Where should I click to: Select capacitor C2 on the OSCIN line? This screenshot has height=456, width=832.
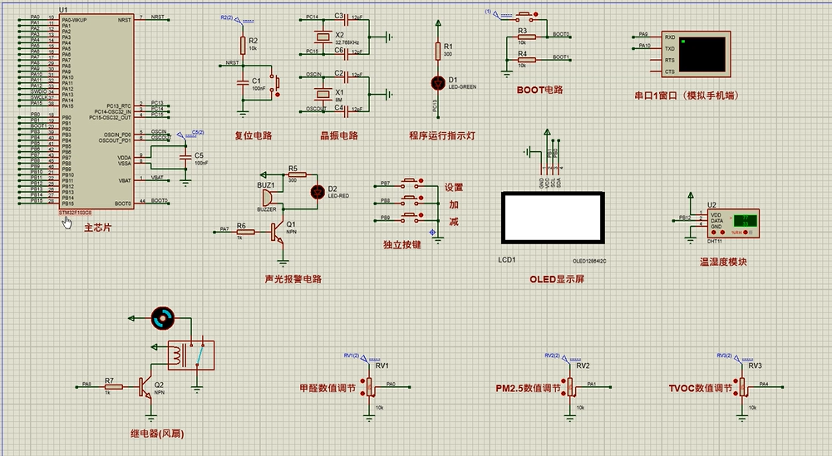point(348,77)
